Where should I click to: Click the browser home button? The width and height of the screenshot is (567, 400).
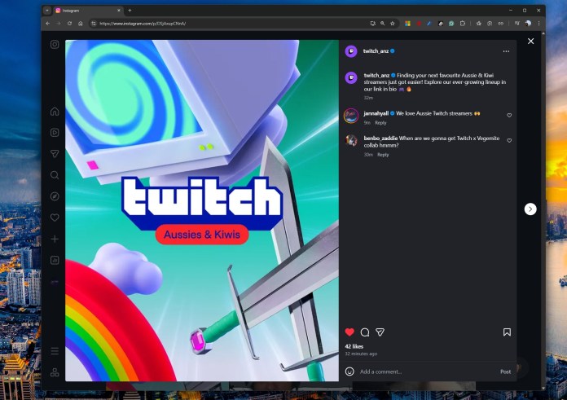[81, 24]
